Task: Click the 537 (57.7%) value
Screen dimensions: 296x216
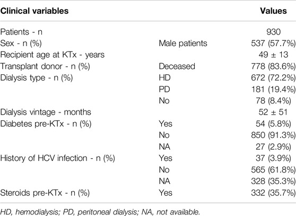Action: 273,44
